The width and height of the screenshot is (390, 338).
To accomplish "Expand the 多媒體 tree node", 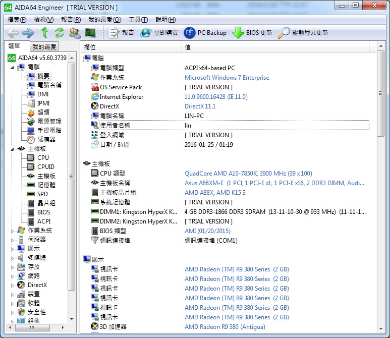I will click(12, 258).
